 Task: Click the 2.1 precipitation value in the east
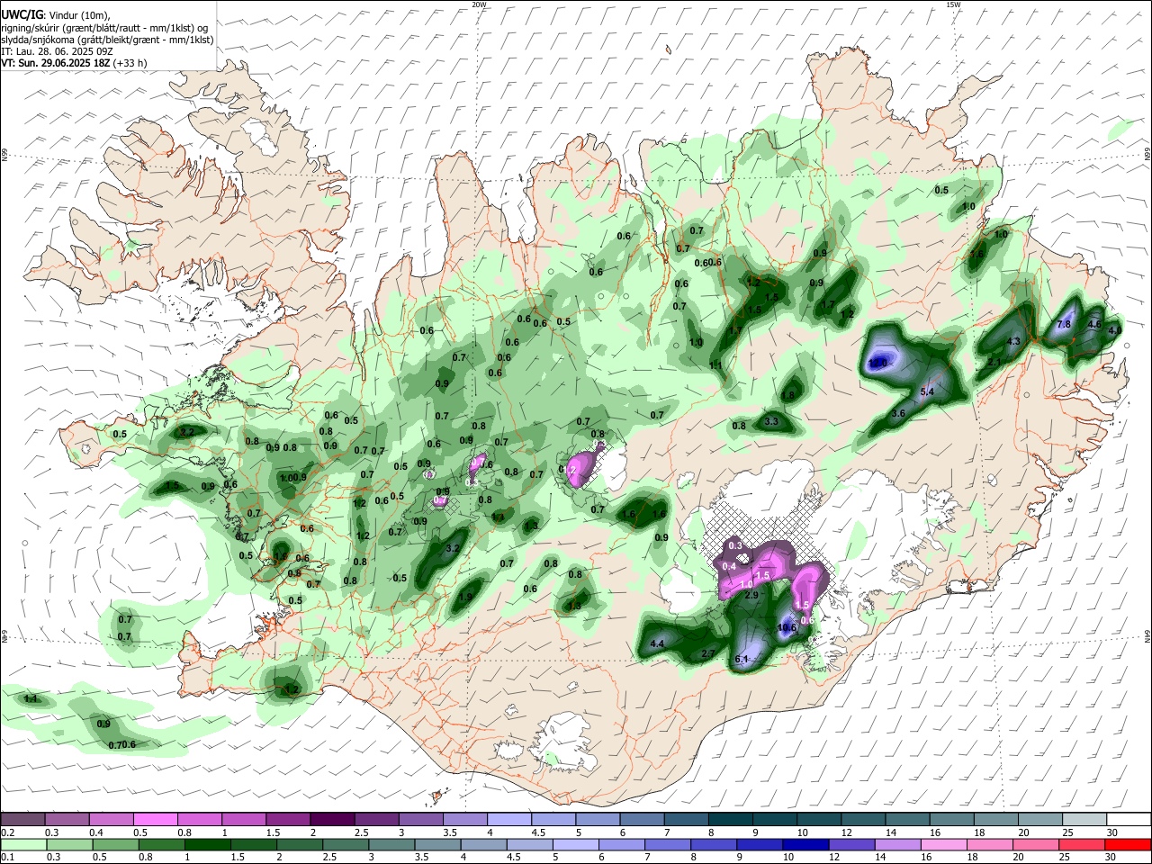pos(994,362)
